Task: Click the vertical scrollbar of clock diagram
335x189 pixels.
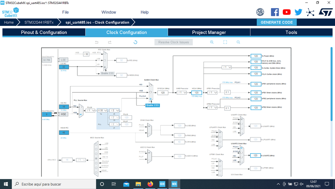Action: 332,84
